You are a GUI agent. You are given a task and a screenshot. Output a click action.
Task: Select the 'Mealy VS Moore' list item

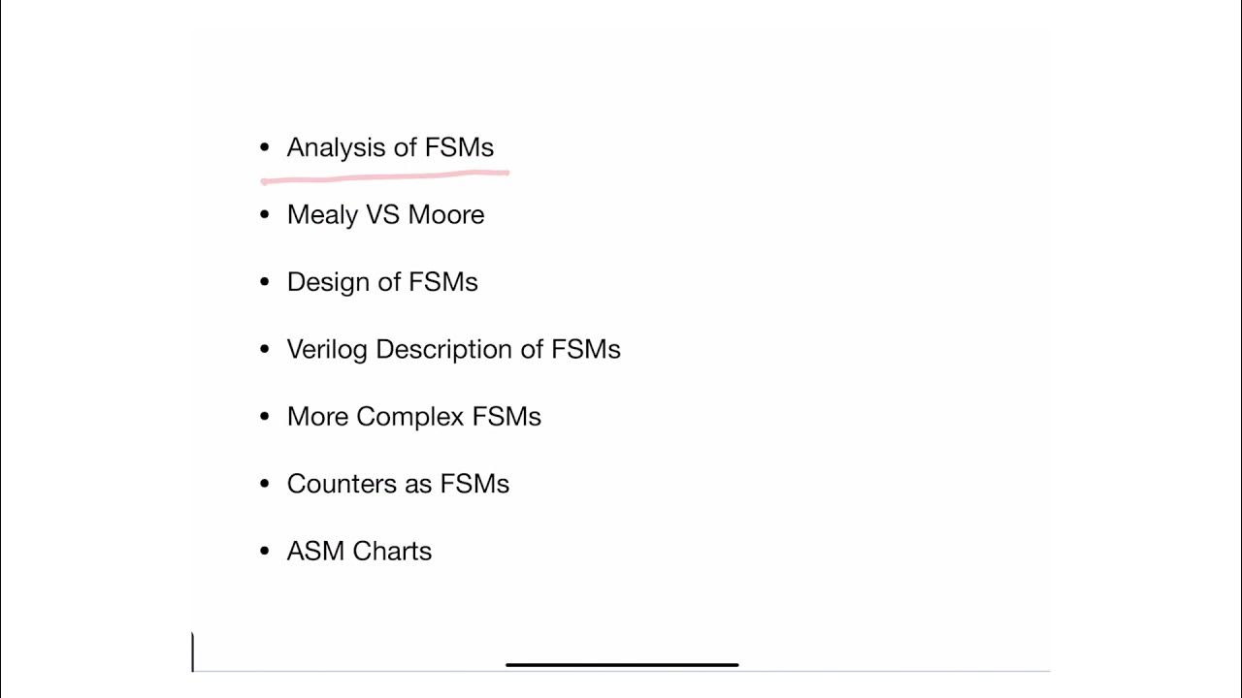(x=385, y=214)
